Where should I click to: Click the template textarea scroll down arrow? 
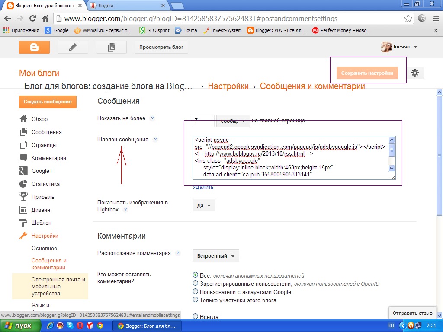click(x=392, y=168)
